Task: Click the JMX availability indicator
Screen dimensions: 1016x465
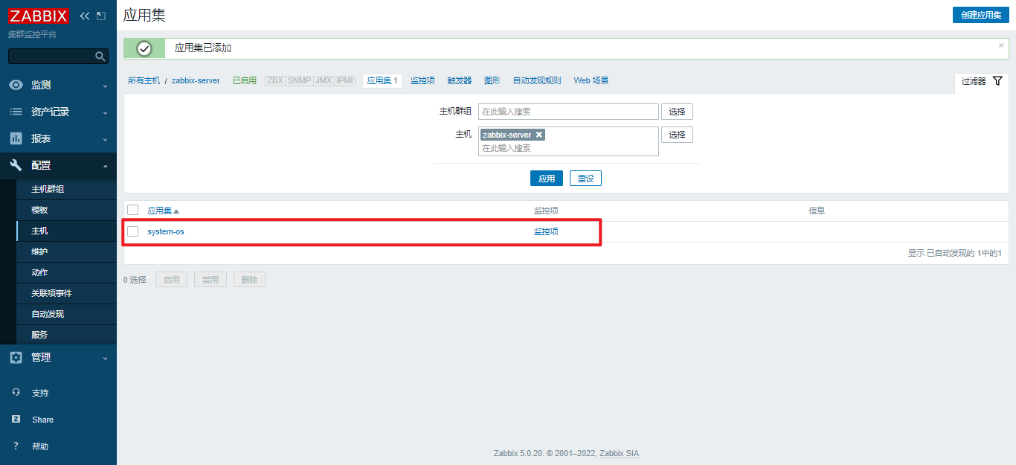Action: [x=324, y=80]
